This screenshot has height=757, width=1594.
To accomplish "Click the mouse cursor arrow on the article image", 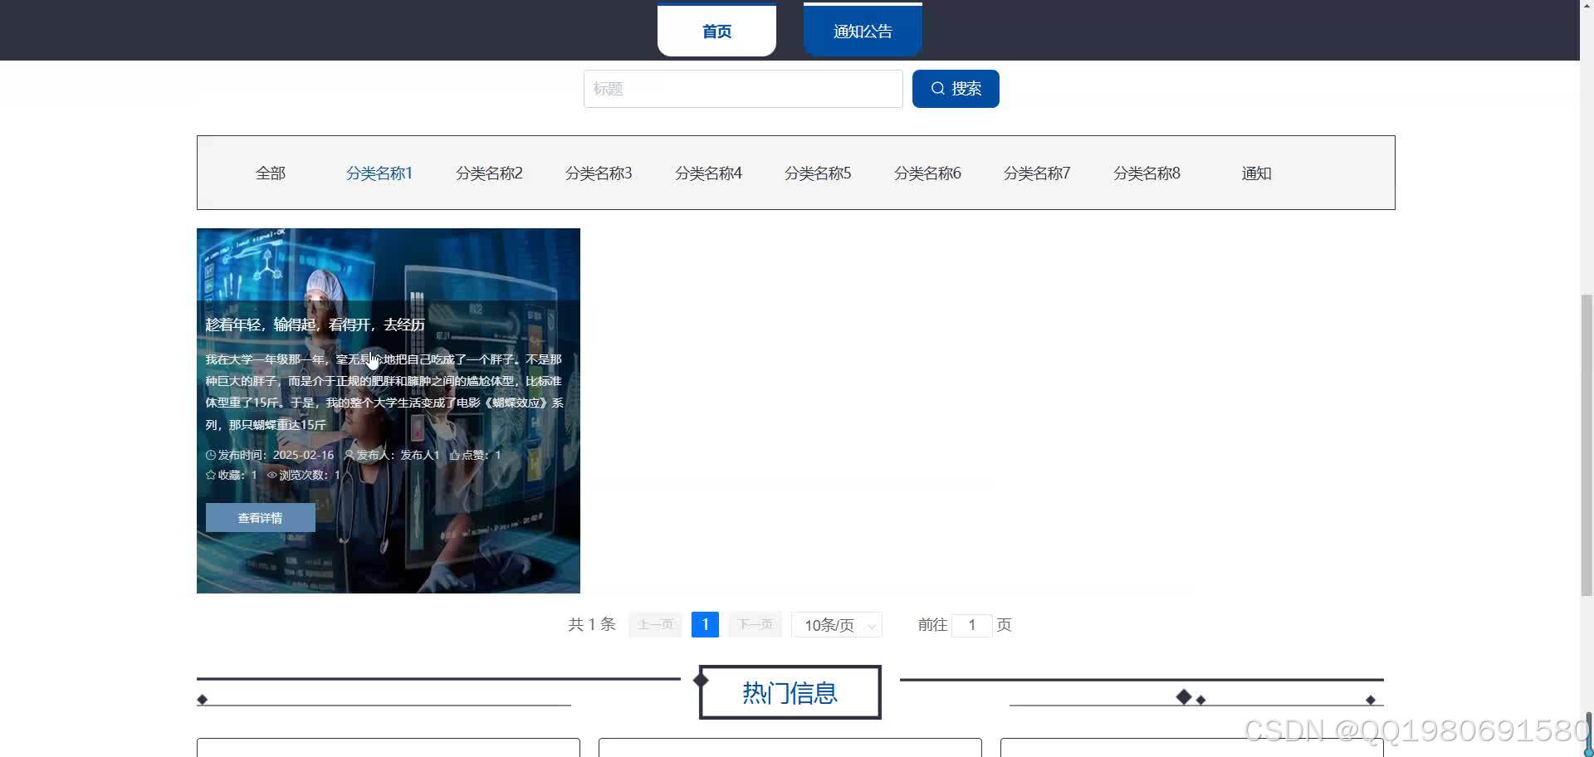I will [374, 360].
